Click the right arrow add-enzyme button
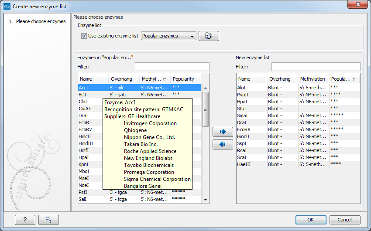371x231 pixels. pos(223,131)
